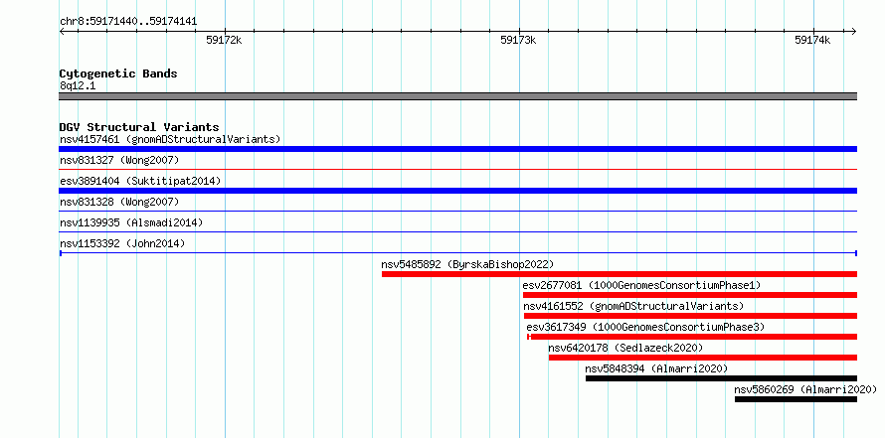Click the red nsv6420178 variant bar
Image resolution: width=885 pixels, height=438 pixels.
pos(703,358)
